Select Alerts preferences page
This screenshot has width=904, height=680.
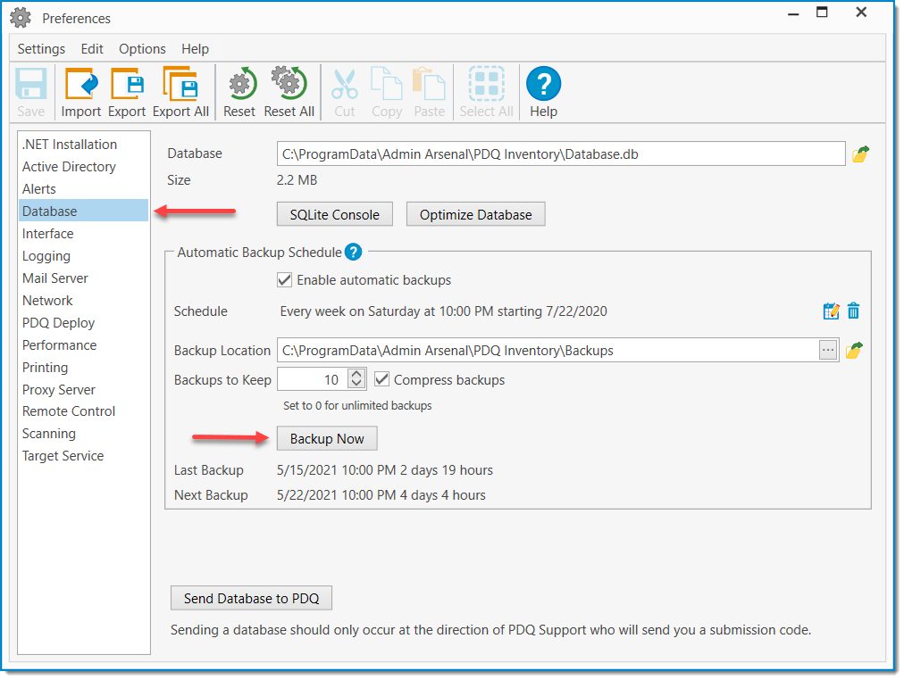[x=84, y=189]
